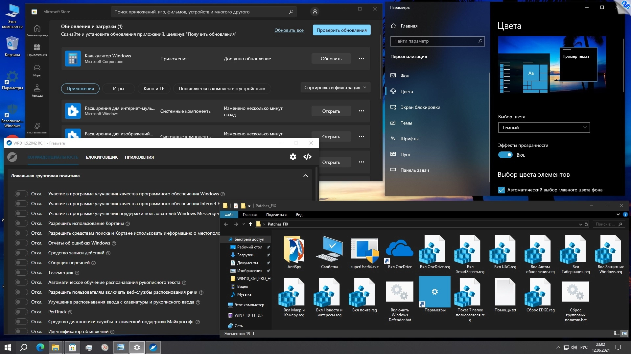The image size is (631, 354).
Task: Open WPD settings gear icon
Action: click(x=293, y=157)
